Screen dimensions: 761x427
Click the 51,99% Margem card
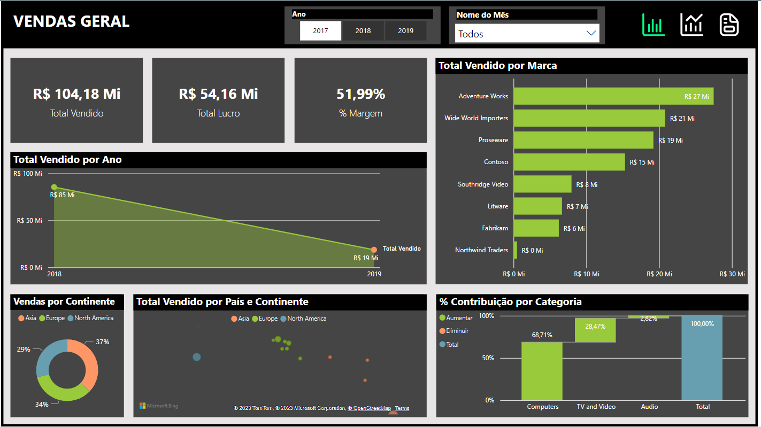360,100
